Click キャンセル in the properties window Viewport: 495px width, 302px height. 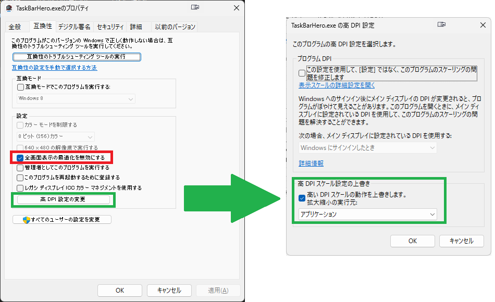pos(169,291)
